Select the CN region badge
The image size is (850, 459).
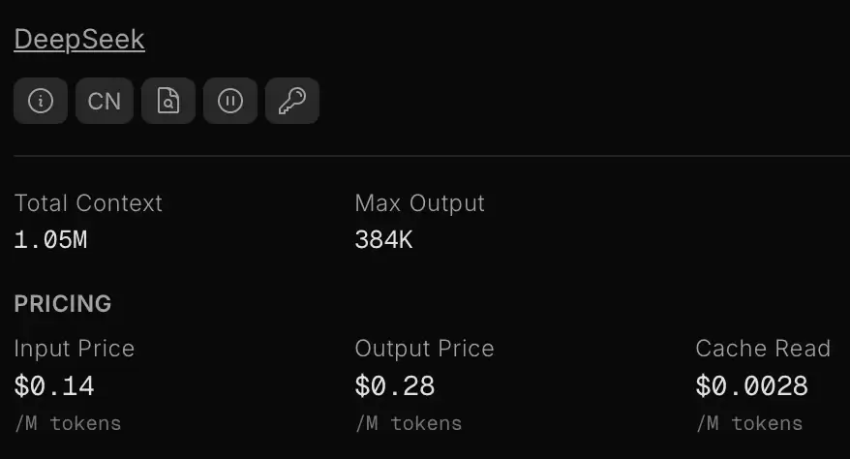click(105, 101)
